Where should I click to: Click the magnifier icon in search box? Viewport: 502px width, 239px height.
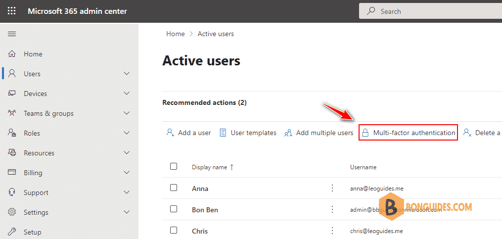(x=371, y=11)
